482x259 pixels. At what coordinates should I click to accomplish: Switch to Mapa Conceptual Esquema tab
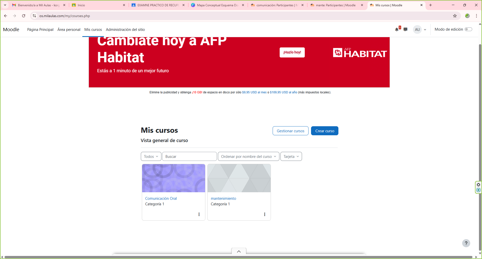tap(217, 5)
